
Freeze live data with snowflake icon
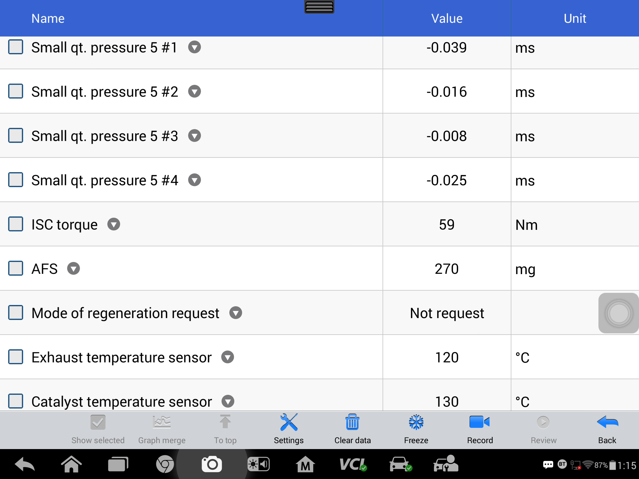pos(416,423)
